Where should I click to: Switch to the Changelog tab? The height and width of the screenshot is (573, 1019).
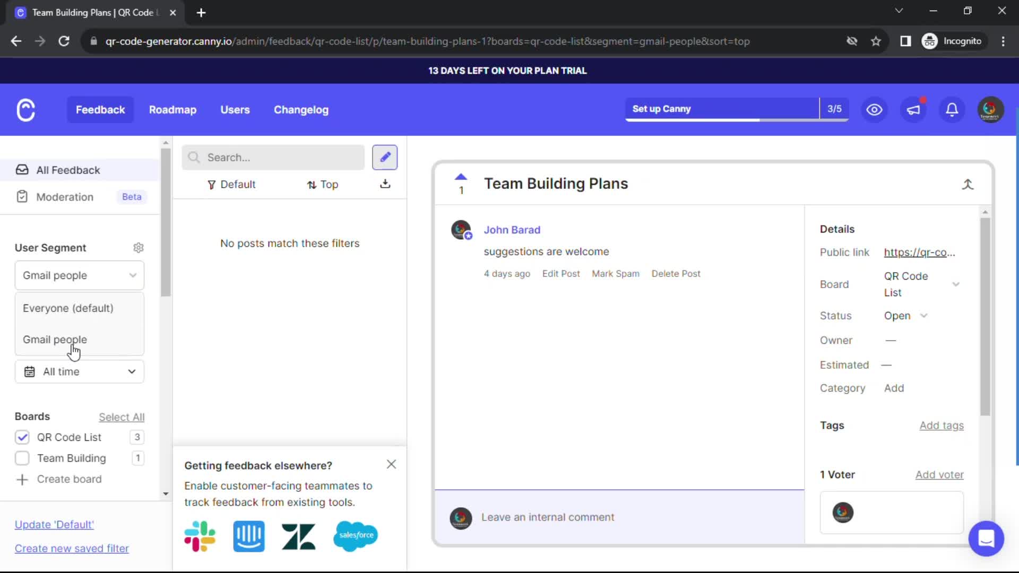tap(301, 110)
